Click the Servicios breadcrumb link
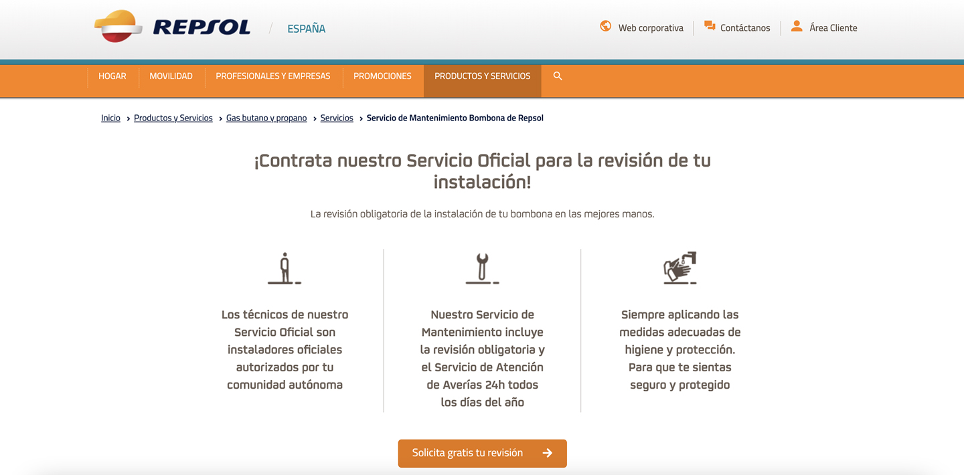Screen dimensions: 964x475 click(337, 118)
